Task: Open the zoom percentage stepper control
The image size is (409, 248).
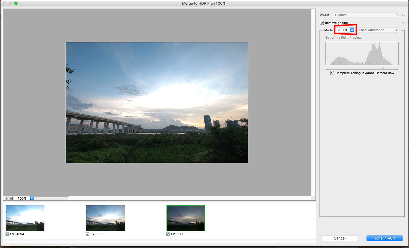Action: point(31,198)
